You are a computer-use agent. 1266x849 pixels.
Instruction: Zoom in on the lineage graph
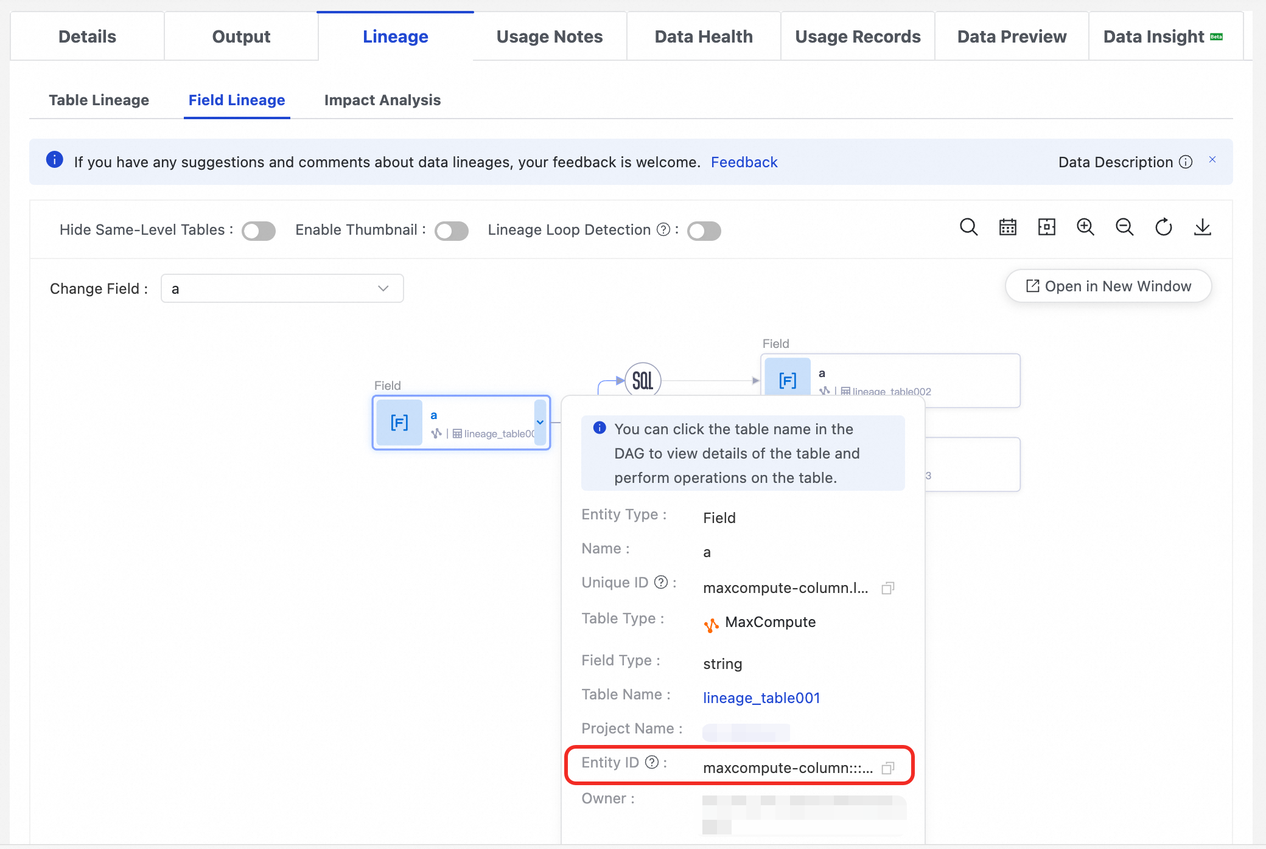point(1085,227)
